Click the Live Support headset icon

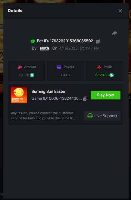point(90,116)
